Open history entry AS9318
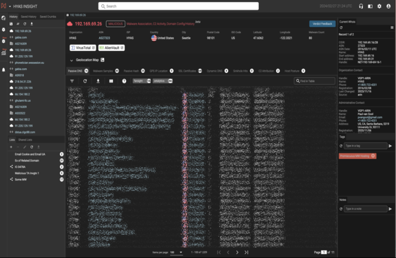The width and height of the screenshot is (396, 258). point(19,75)
